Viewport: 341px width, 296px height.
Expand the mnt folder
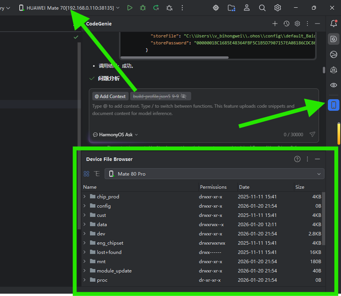(85, 261)
